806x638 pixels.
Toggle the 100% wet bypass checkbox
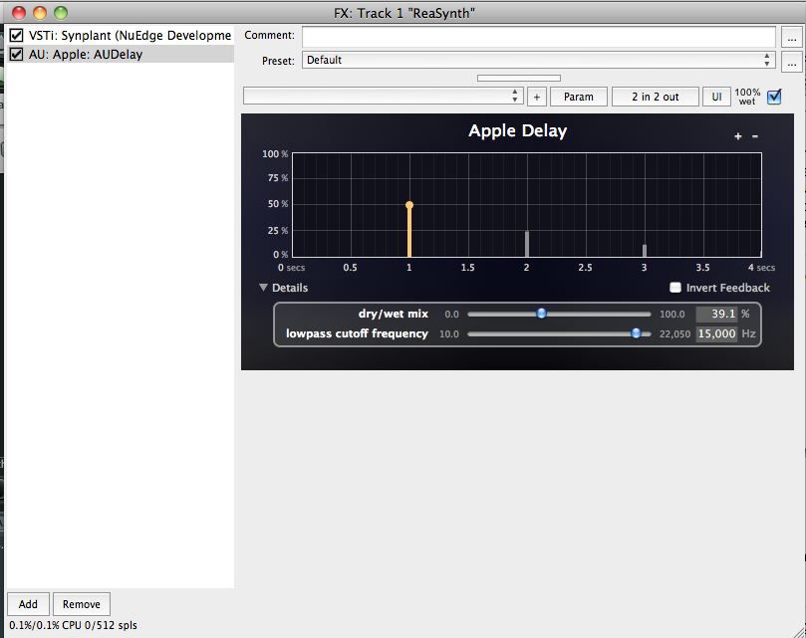[x=773, y=97]
